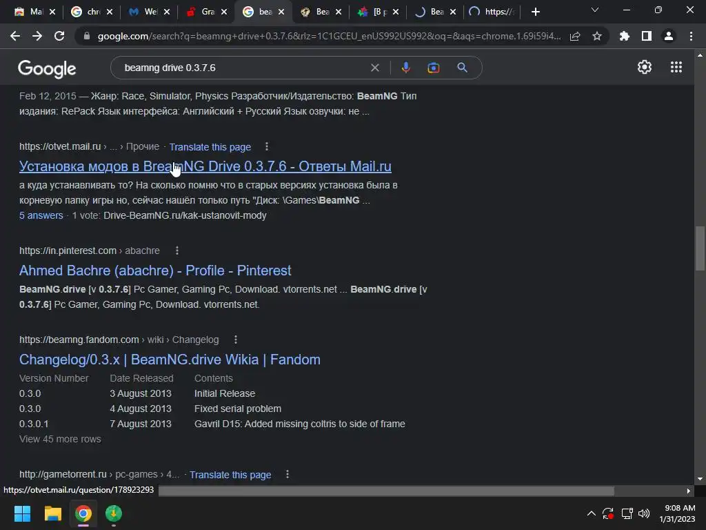Select the address bar URL
706x530 pixels.
click(329, 36)
